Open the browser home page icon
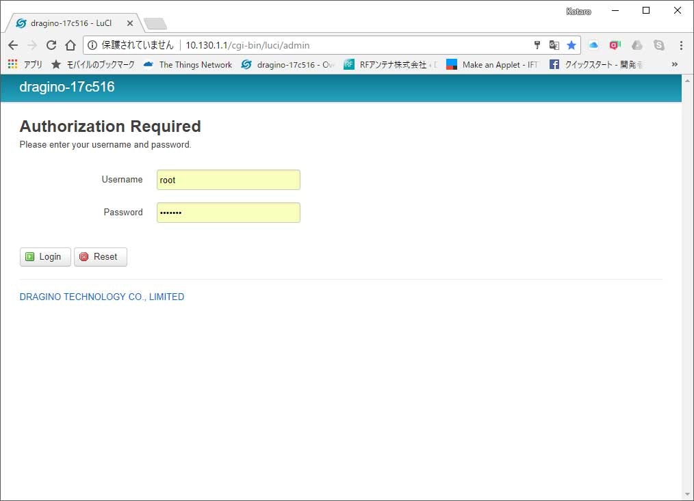Viewport: 694px width, 501px height. tap(70, 45)
